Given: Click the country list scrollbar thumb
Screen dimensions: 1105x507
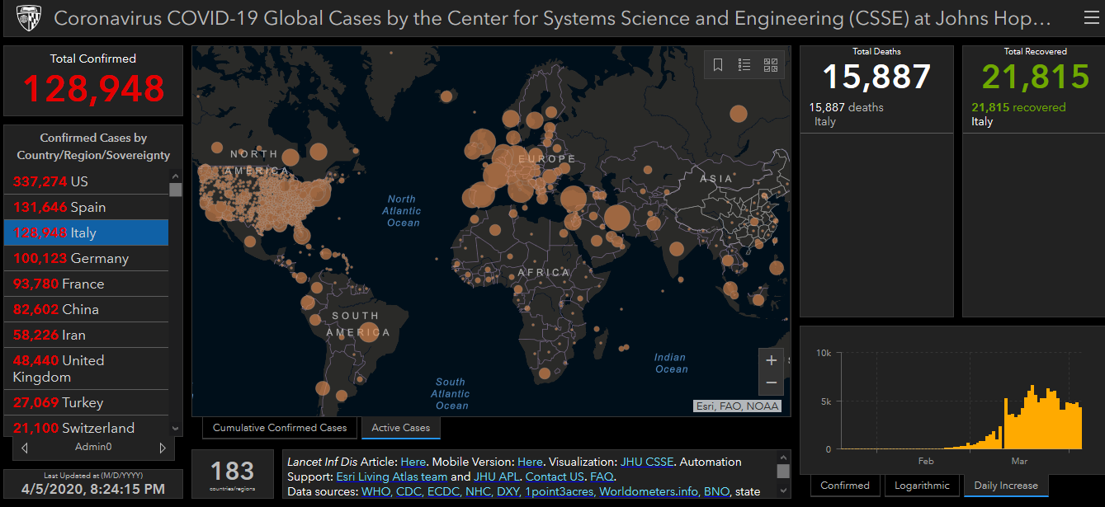Looking at the screenshot, I should click(175, 190).
